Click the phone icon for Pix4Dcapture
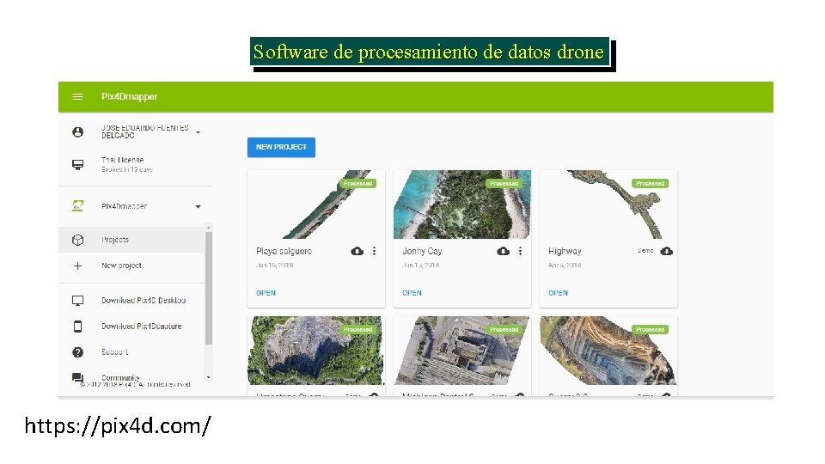The image size is (825, 464). [x=78, y=327]
